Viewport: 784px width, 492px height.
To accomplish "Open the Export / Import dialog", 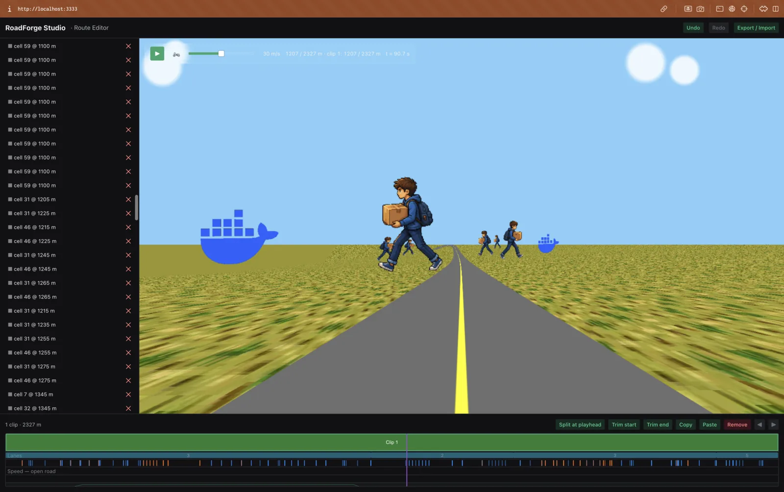I will (756, 28).
